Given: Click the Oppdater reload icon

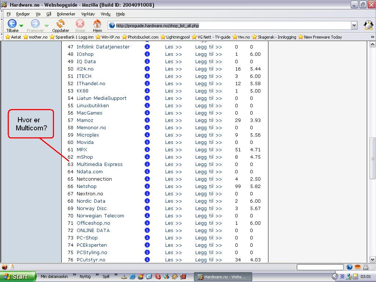Looking at the screenshot, I should [61, 23].
